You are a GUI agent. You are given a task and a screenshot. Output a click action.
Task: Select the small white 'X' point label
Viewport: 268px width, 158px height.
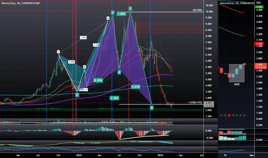coord(58,52)
